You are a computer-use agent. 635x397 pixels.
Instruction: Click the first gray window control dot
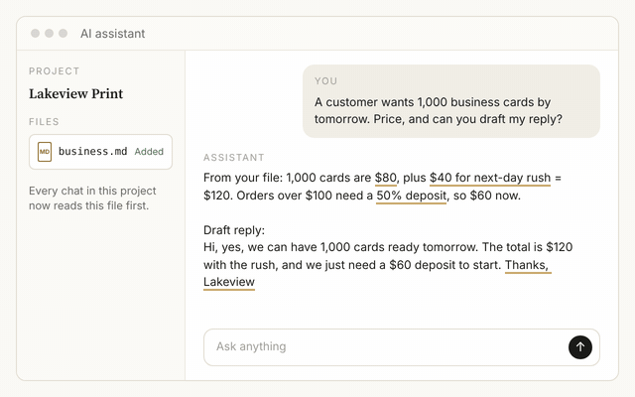pyautogui.click(x=36, y=33)
